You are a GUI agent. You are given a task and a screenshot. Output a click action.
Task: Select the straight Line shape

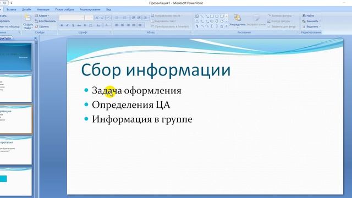click(202, 16)
